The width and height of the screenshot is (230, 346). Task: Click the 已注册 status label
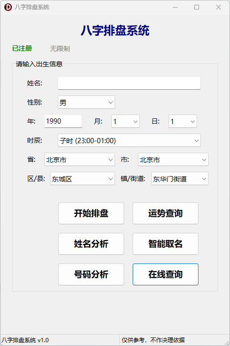(x=22, y=48)
